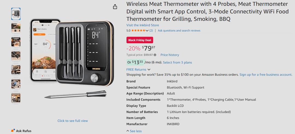Viewport: 295px width, 134px height.
Task: Click the info icon beside typical price
Action: [155, 55]
